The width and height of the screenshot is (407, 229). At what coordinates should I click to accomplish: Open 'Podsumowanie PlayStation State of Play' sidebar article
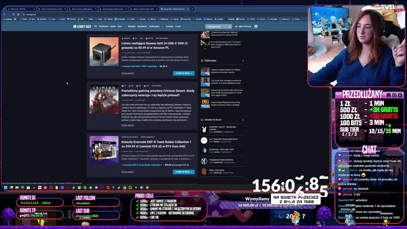[226, 104]
